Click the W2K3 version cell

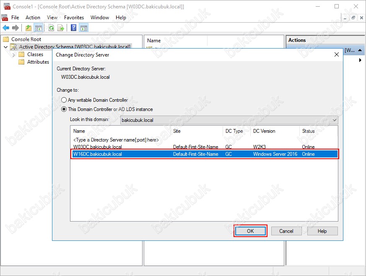pyautogui.click(x=260, y=147)
